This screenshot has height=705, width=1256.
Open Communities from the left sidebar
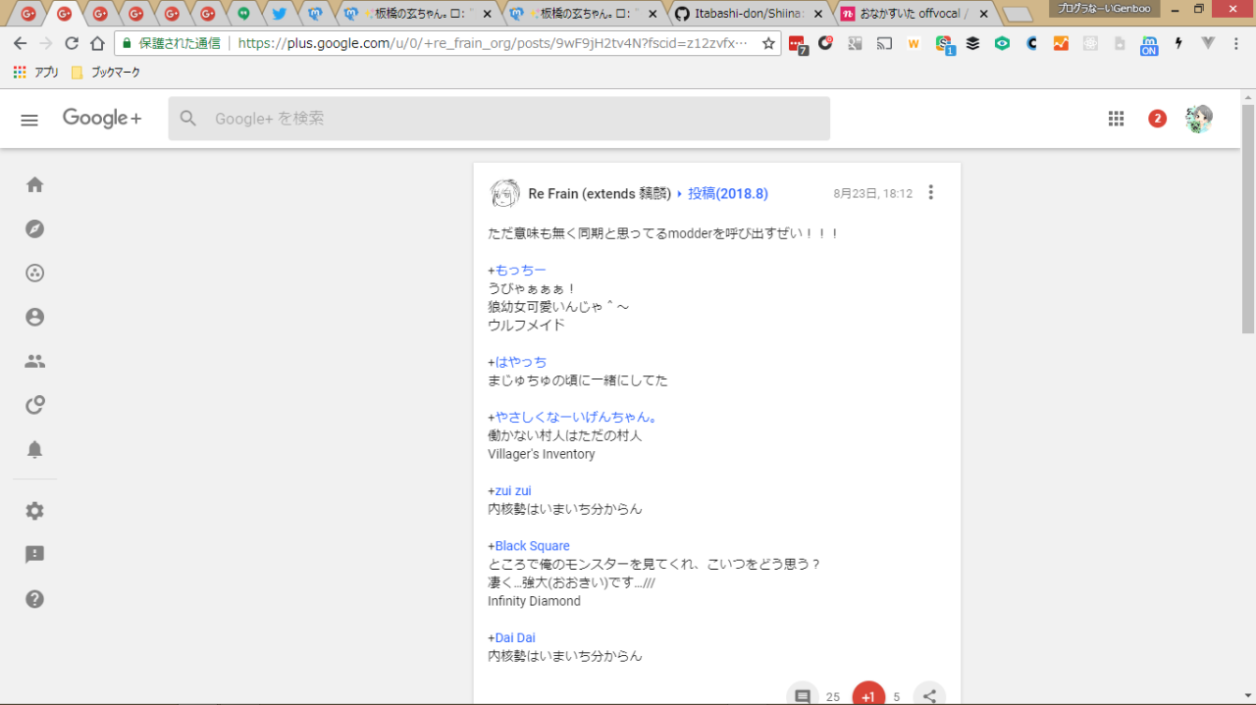pos(35,274)
